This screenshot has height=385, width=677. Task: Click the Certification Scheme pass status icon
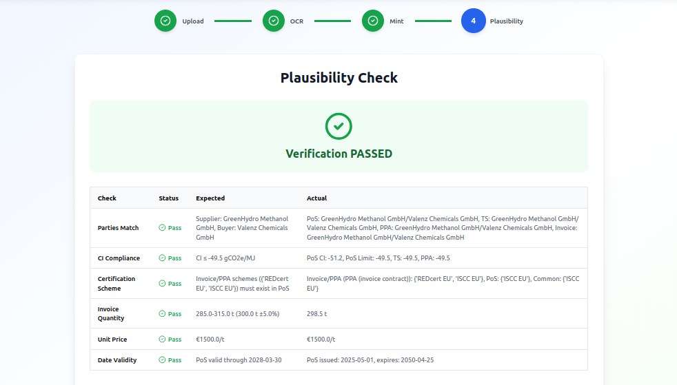pyautogui.click(x=162, y=284)
